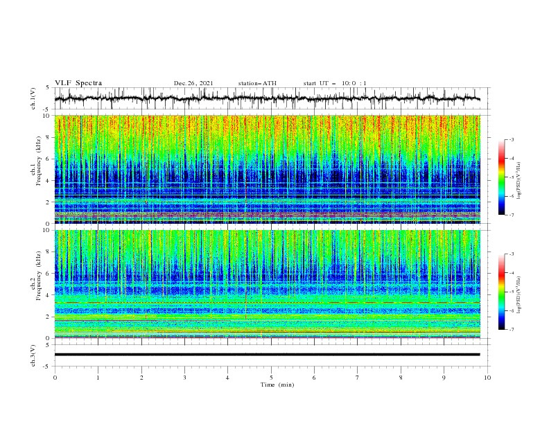549x424 pixels.
Task: Click the ch.1 colorbar "log(PSD)(V²/Hz)" label
Action: point(519,181)
